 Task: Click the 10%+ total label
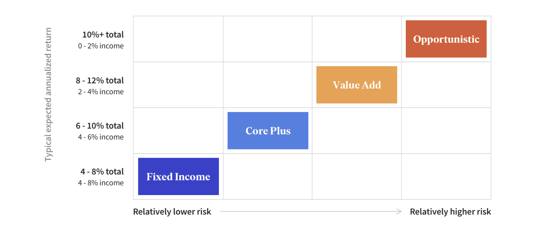(103, 35)
